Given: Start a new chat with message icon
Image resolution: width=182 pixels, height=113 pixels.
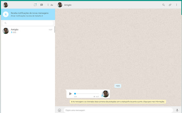Looking at the screenshot, I should tap(42, 5).
